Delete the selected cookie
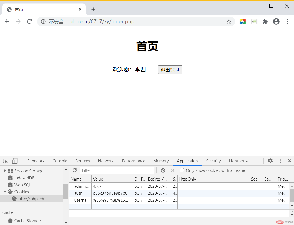 click(x=172, y=170)
